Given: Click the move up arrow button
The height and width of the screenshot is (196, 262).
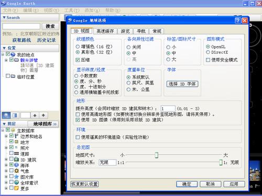Looking at the screenshot, I should click(35, 115).
